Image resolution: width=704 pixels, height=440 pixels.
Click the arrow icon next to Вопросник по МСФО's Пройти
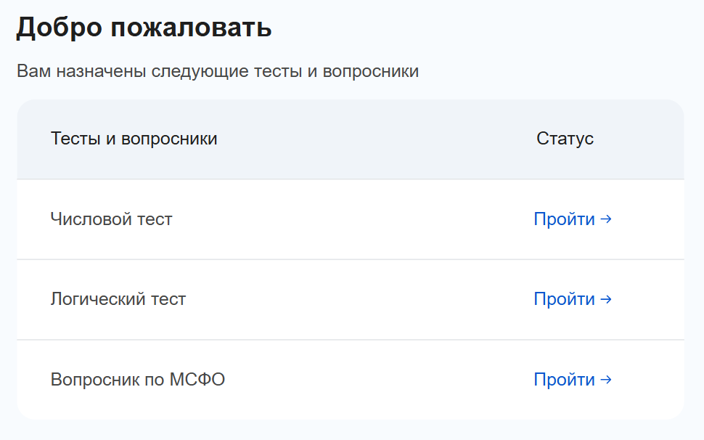click(607, 378)
